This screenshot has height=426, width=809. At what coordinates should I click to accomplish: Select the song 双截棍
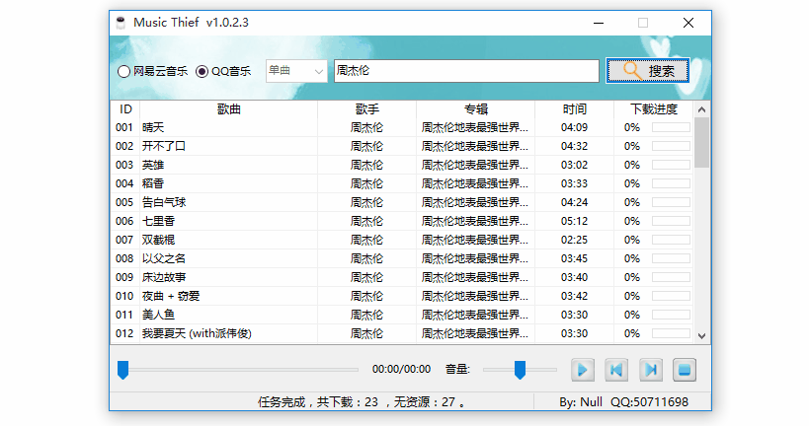click(x=158, y=240)
